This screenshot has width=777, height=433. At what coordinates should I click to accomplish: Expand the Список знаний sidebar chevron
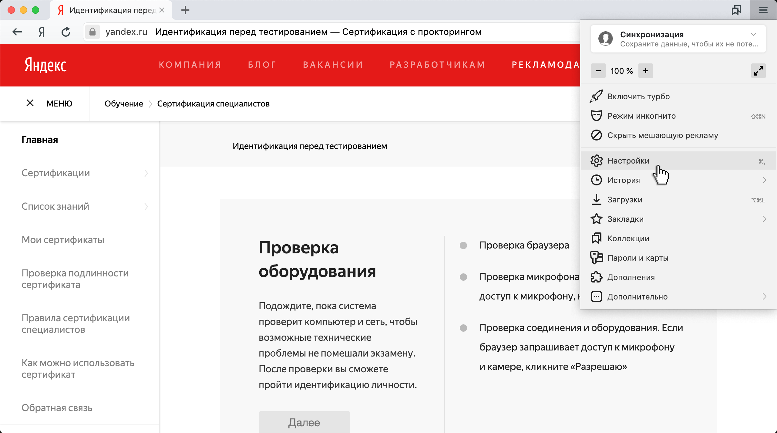(x=146, y=206)
